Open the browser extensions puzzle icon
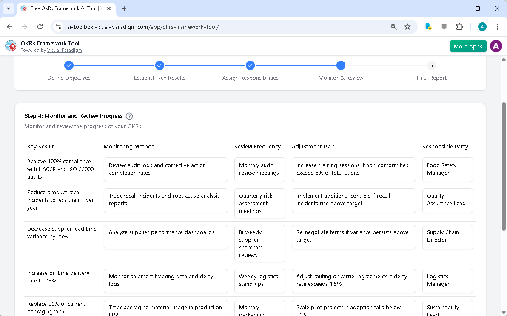The width and height of the screenshot is (507, 316). click(460, 26)
